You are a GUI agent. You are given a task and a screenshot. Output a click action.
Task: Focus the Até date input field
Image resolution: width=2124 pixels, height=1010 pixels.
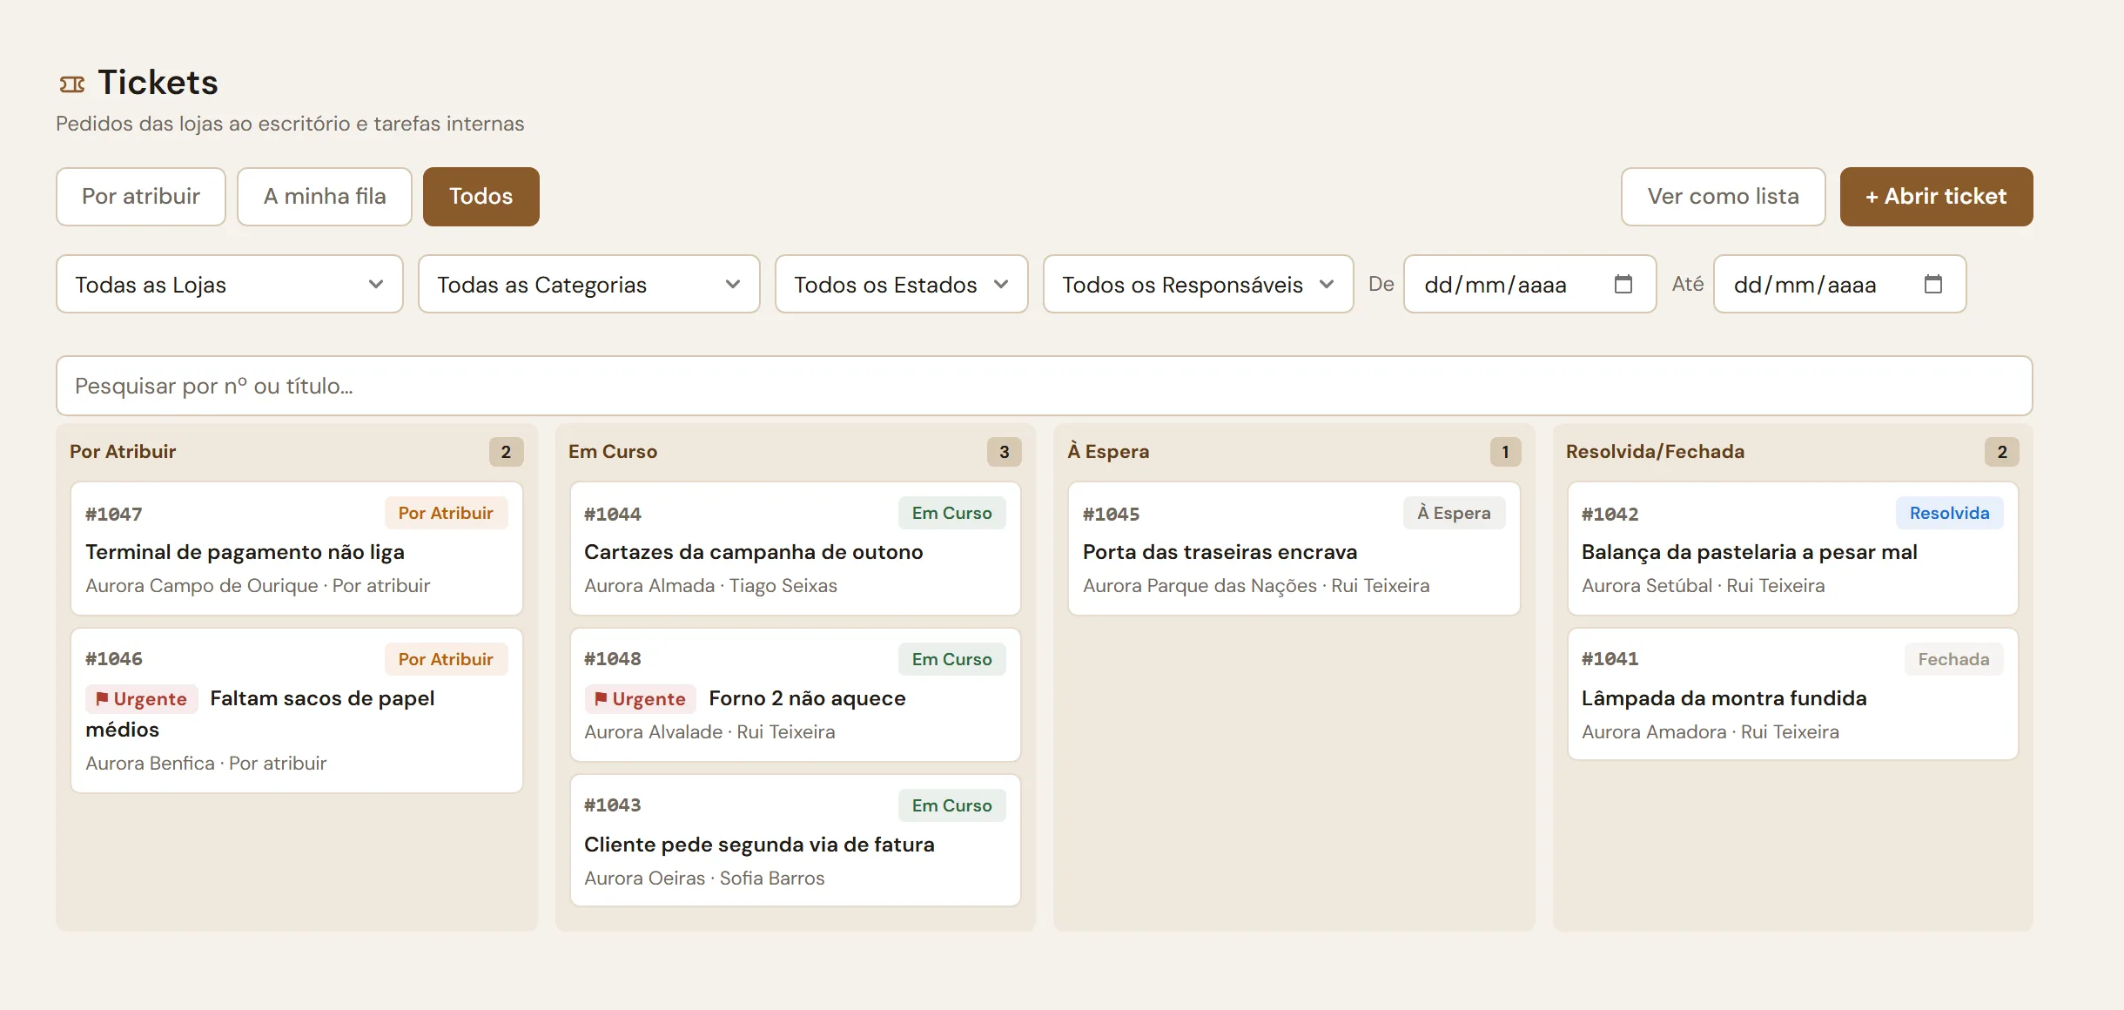(1839, 284)
